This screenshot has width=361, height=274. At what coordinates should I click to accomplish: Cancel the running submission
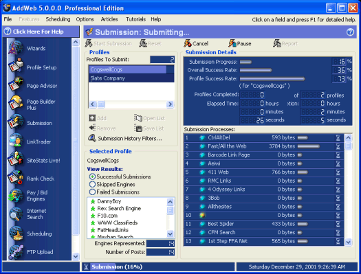pos(196,43)
